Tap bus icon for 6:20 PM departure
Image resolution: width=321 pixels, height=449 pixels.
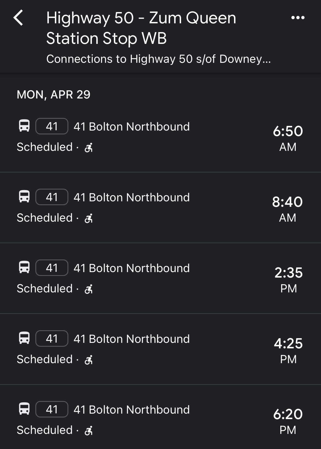24,409
